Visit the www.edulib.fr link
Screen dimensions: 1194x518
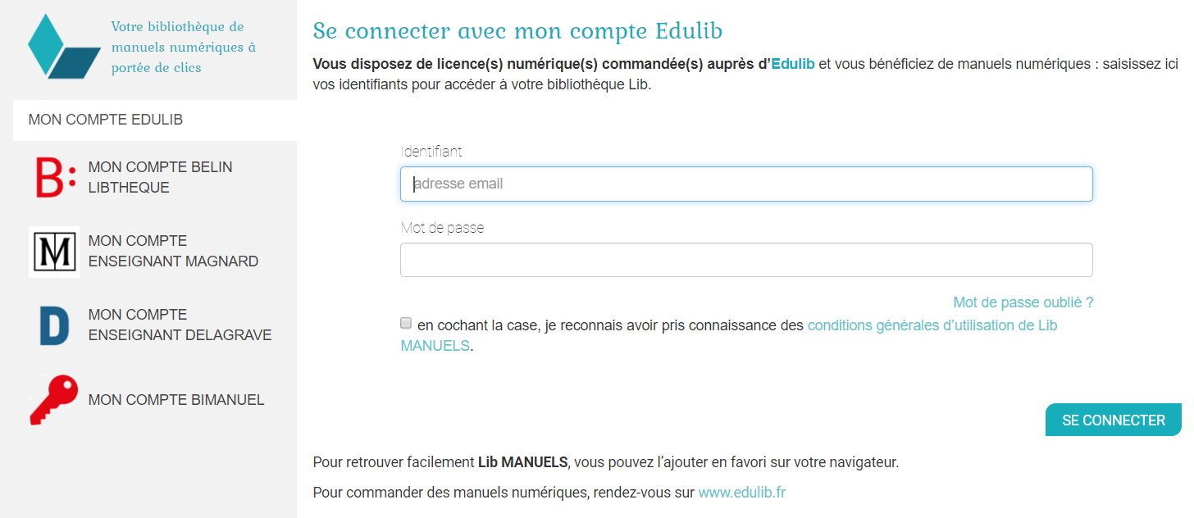click(x=742, y=493)
